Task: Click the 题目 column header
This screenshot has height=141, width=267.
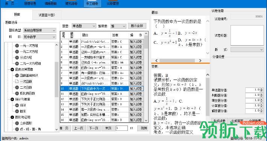Action: [x=96, y=35]
